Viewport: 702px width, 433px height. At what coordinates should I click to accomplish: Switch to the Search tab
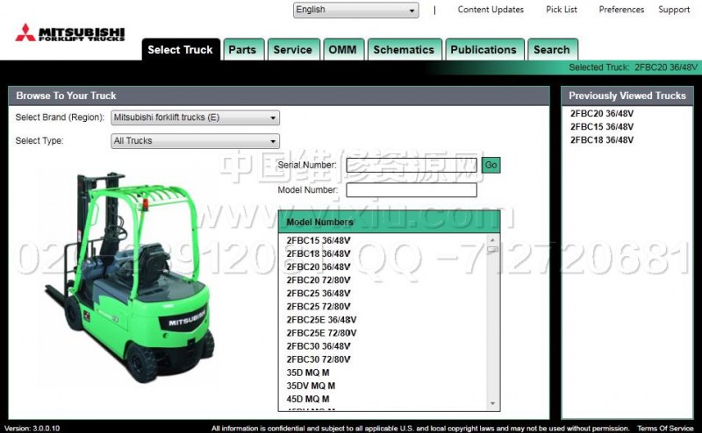tap(552, 50)
